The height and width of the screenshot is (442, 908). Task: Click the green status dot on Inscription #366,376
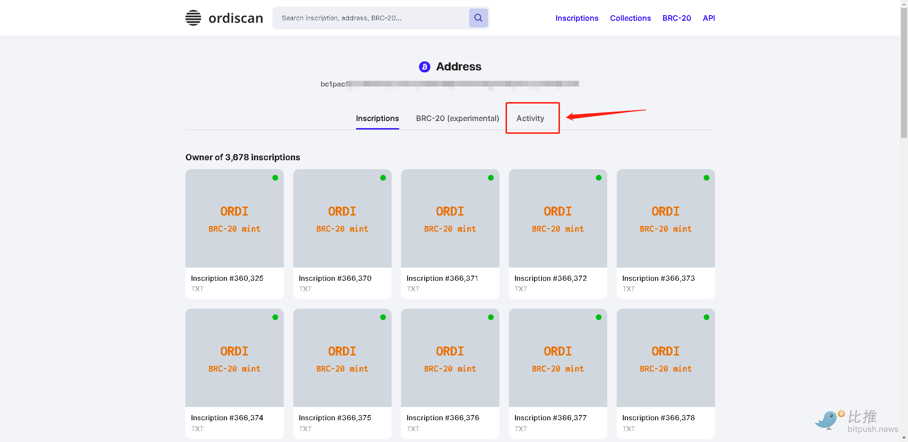pyautogui.click(x=491, y=317)
